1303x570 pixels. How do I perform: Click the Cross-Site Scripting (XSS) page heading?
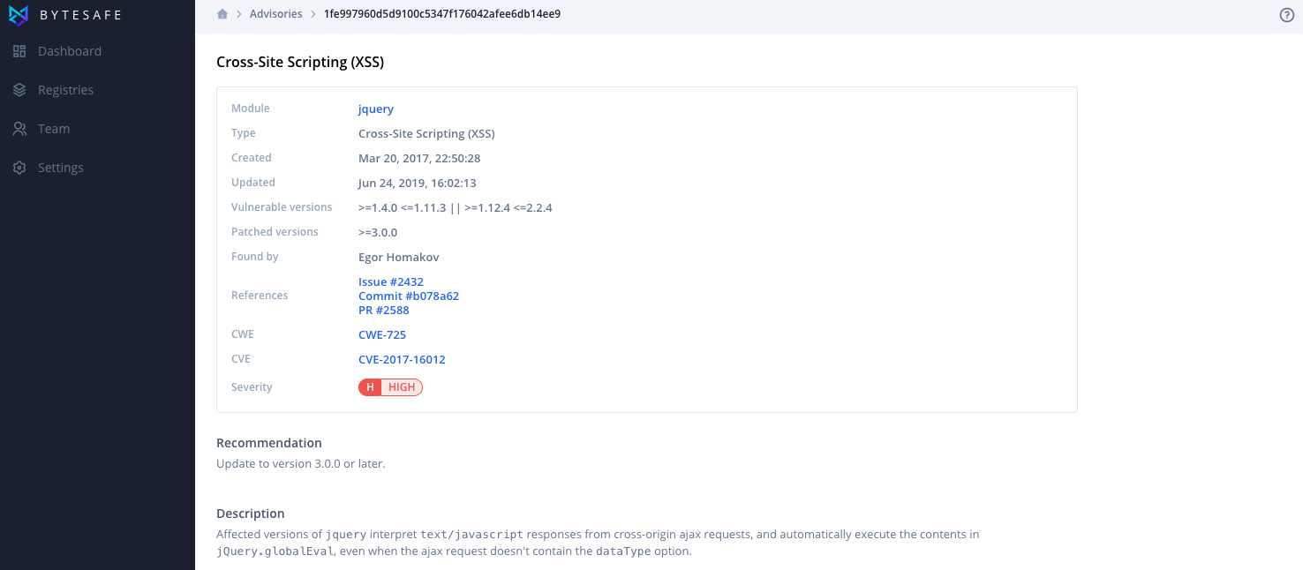(x=300, y=63)
